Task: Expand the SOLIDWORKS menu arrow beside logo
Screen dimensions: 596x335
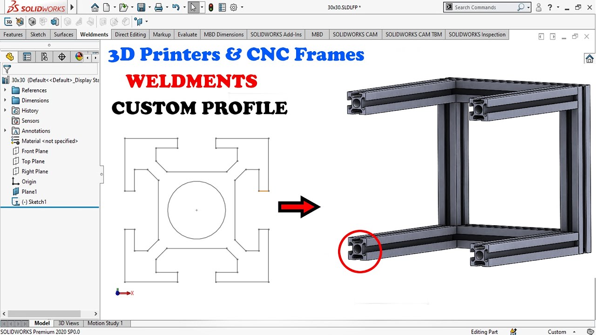Action: click(72, 7)
